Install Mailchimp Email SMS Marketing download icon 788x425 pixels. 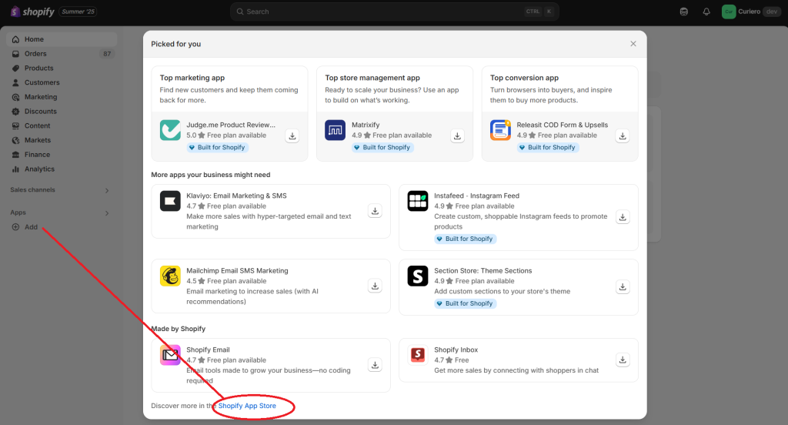375,286
